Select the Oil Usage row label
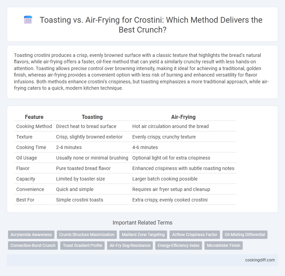 pyautogui.click(x=26, y=158)
